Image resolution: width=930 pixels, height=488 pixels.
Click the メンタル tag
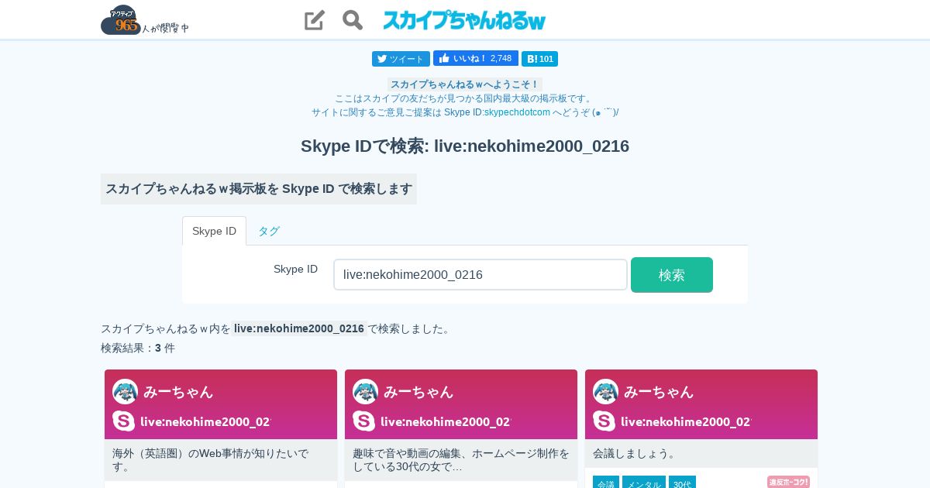[644, 483]
